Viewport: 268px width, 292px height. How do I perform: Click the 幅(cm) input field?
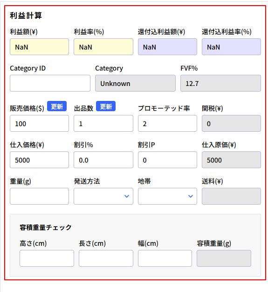pyautogui.click(x=165, y=258)
